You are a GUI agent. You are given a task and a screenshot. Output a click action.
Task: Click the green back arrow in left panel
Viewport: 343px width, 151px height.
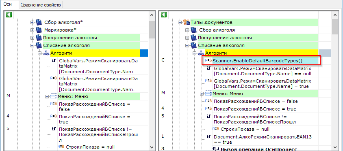point(9,15)
